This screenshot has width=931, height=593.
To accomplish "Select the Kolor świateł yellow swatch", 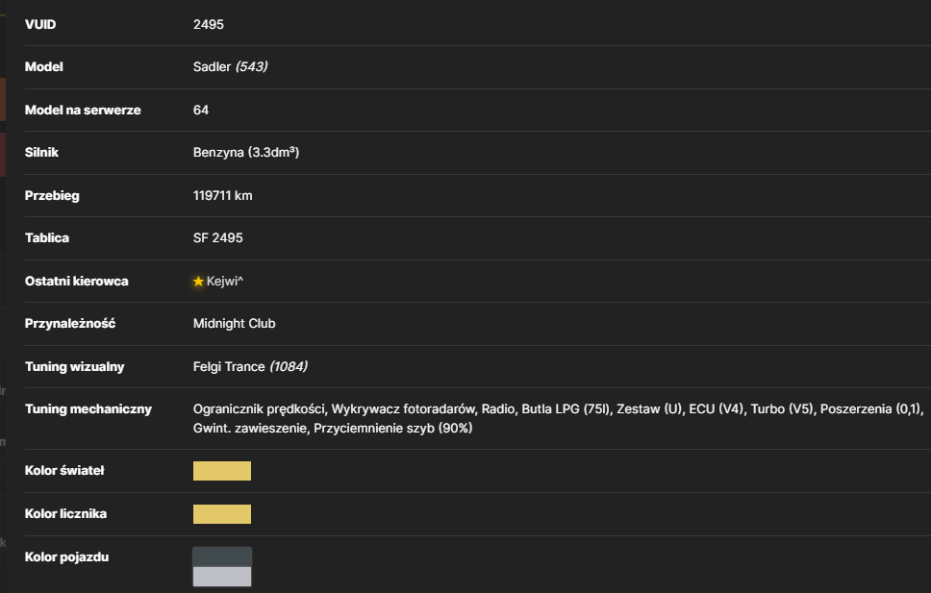I will click(222, 471).
